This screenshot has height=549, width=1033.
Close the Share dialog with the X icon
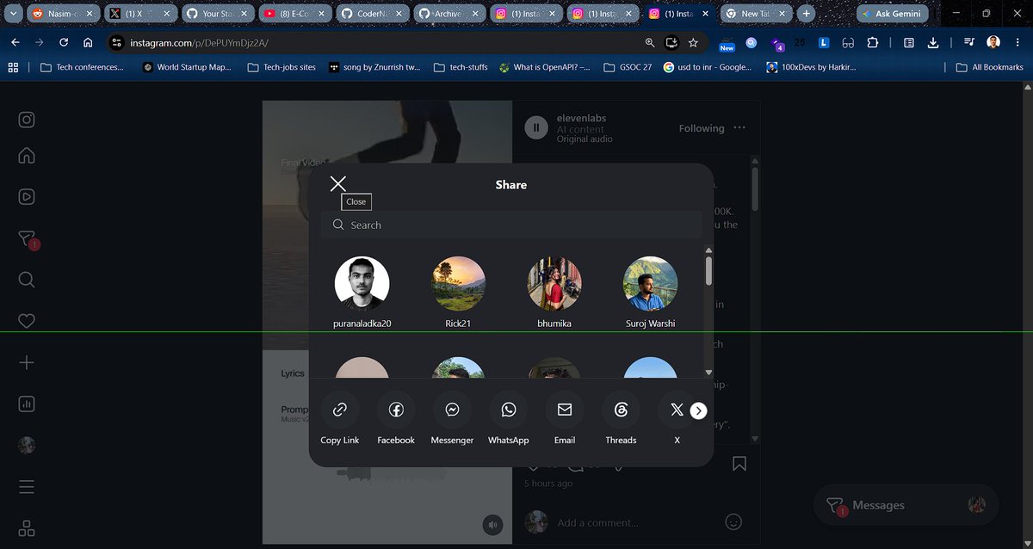[x=338, y=183]
